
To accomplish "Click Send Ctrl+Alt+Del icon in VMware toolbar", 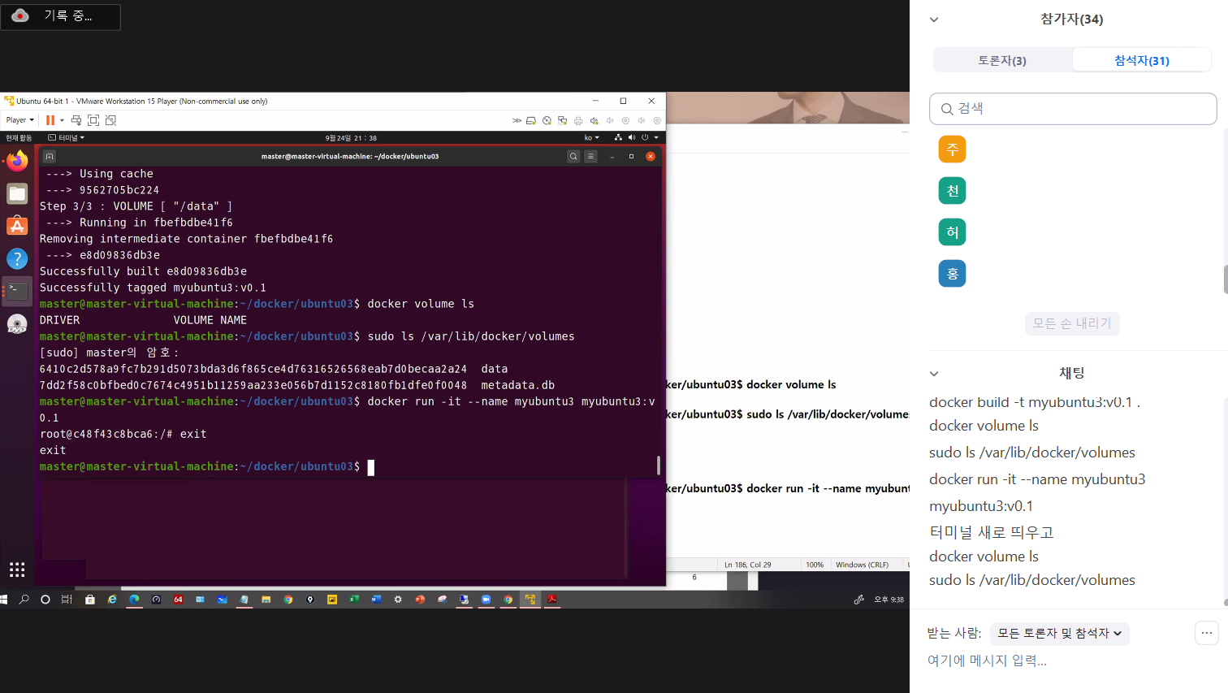I will pos(76,120).
